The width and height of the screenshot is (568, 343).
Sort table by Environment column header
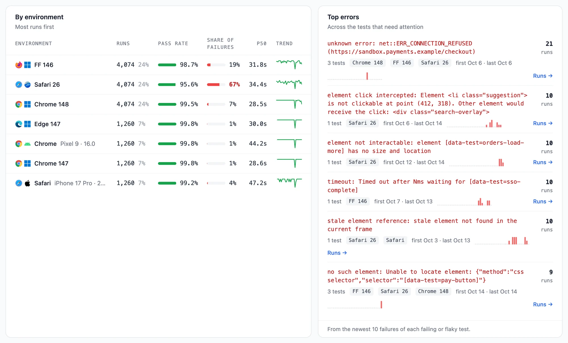tap(34, 44)
